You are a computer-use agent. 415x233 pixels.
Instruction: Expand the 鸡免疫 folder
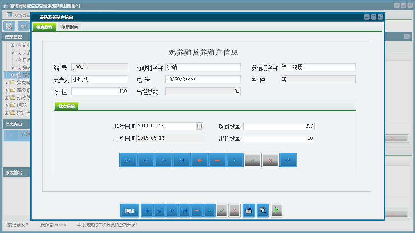pyautogui.click(x=7, y=90)
